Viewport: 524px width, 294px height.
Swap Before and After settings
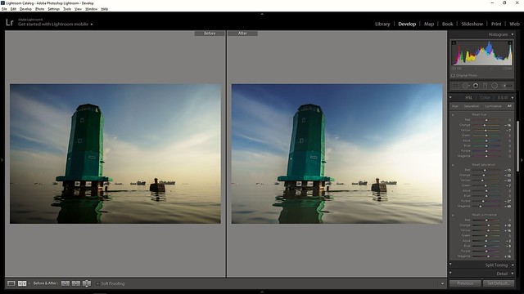[87, 283]
